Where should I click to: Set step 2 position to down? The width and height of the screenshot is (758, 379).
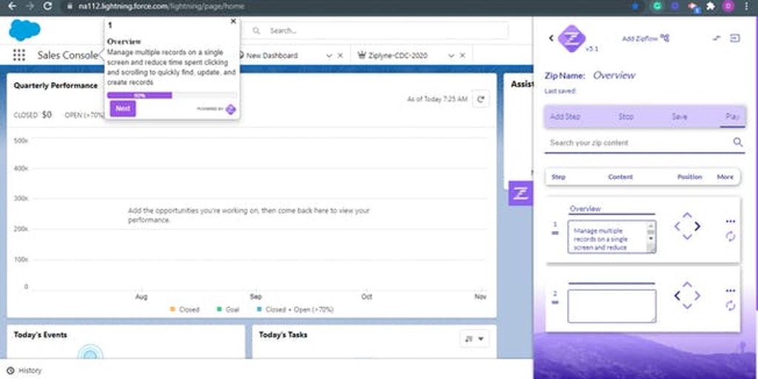point(687,306)
